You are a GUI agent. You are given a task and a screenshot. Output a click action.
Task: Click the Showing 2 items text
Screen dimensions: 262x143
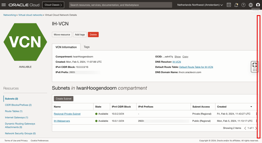pyautogui.click(x=232, y=128)
